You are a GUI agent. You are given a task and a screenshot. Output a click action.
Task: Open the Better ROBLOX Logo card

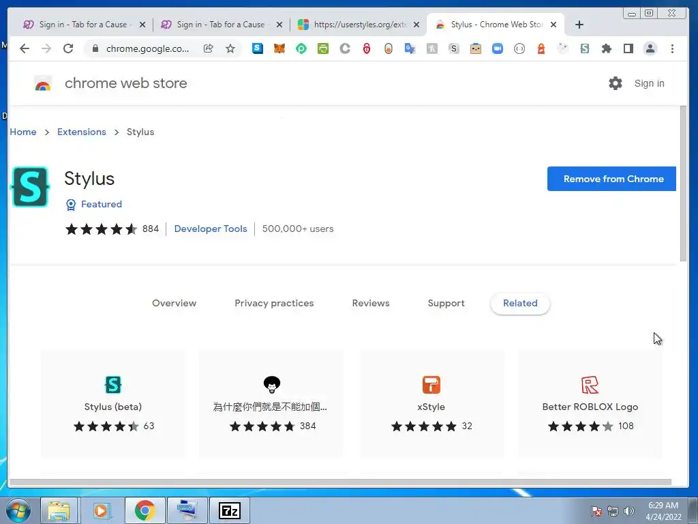590,403
